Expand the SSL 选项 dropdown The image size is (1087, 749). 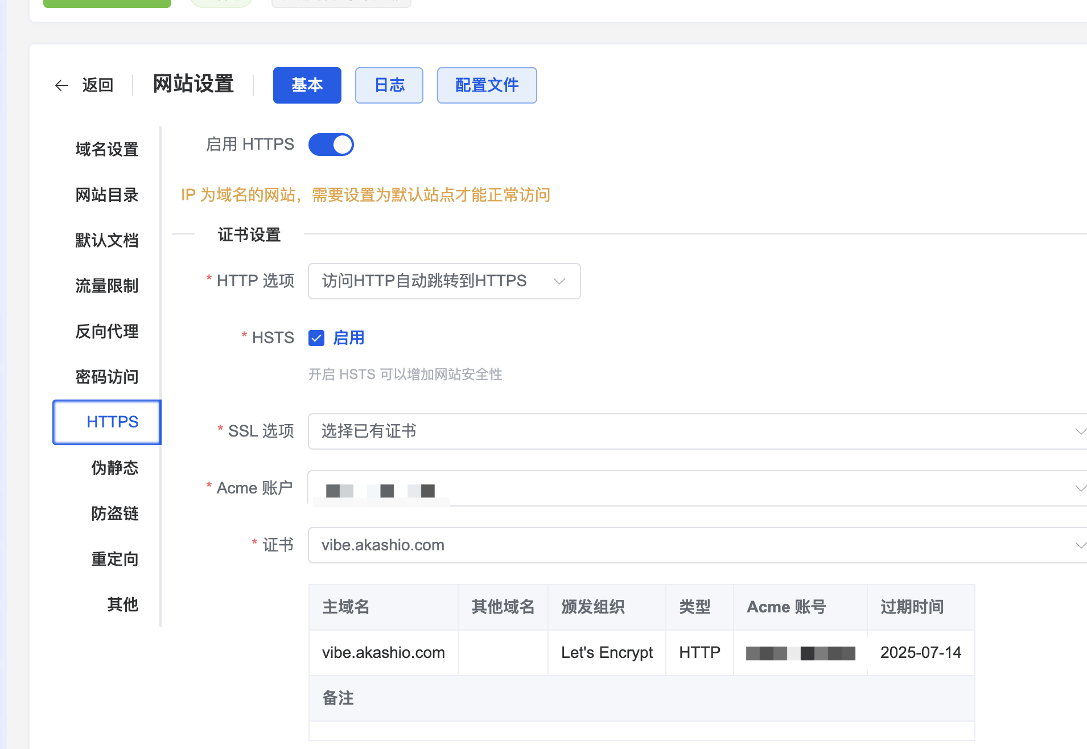pos(698,431)
